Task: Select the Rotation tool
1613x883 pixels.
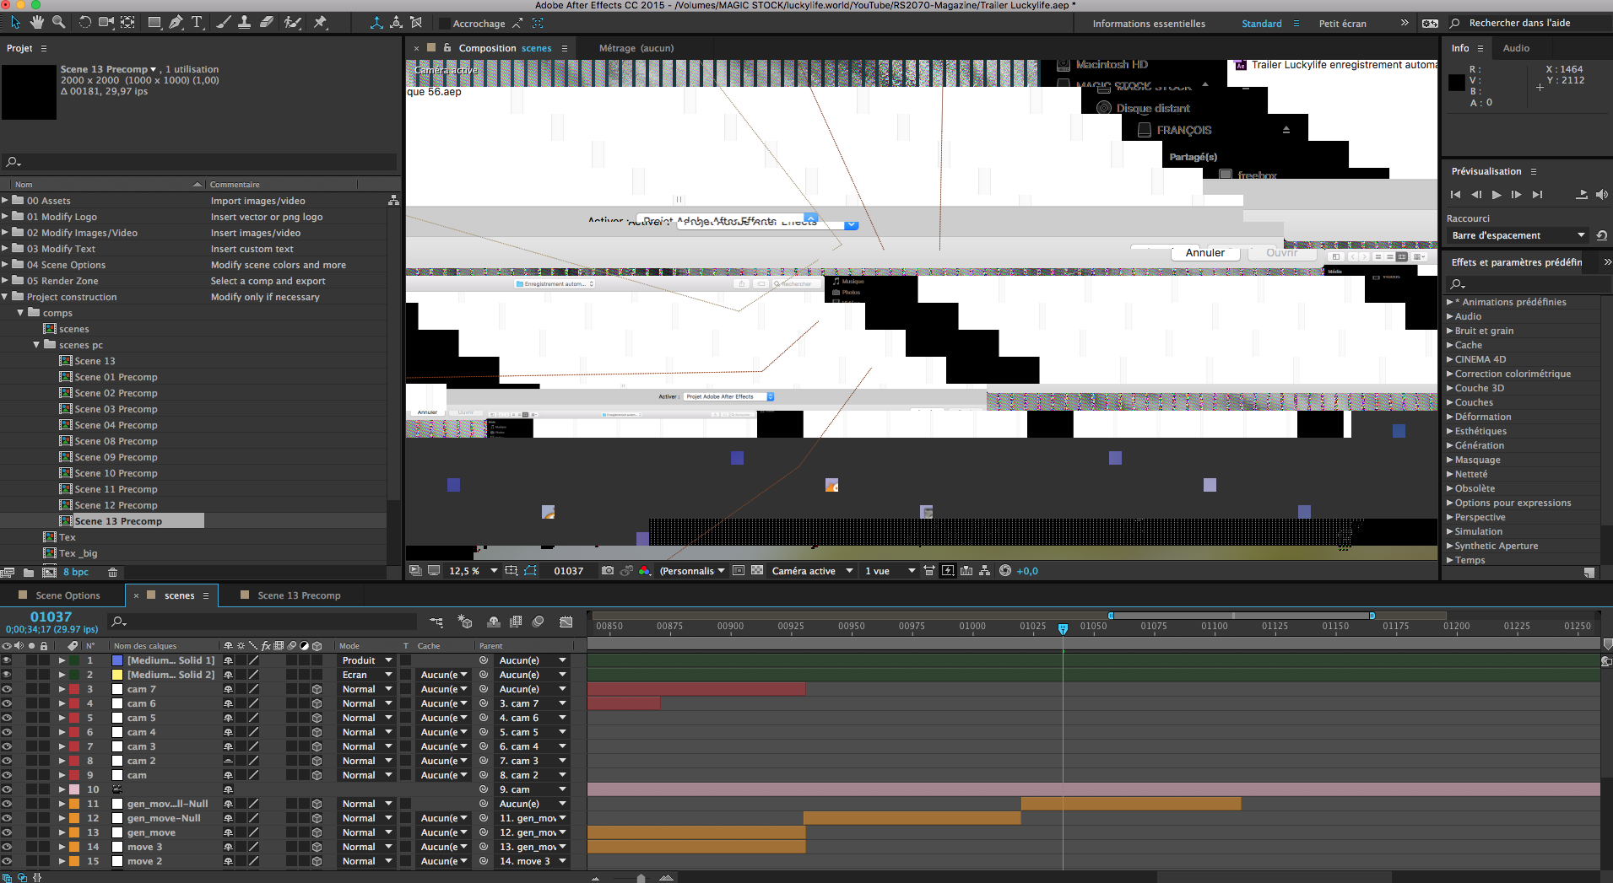Action: (84, 22)
